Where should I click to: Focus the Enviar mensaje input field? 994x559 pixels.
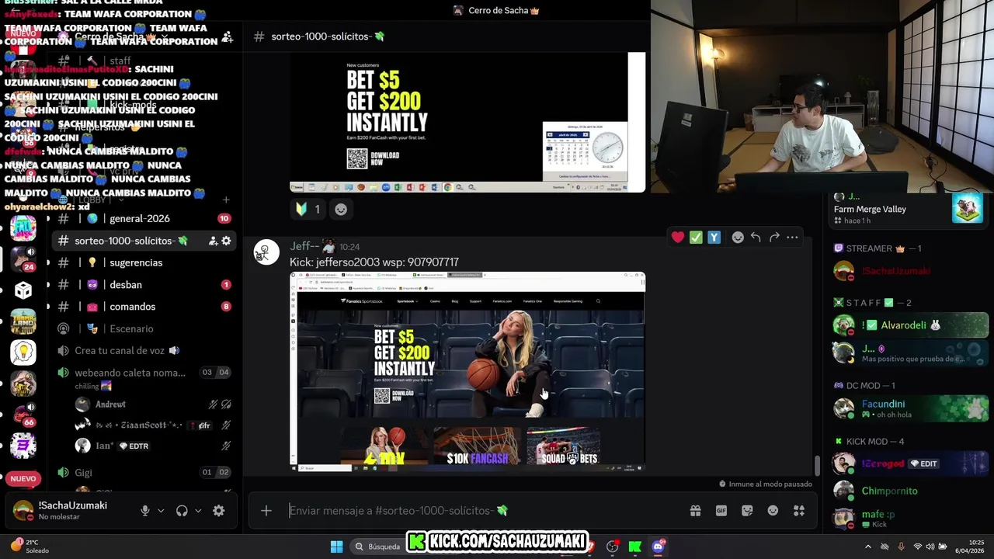485,510
